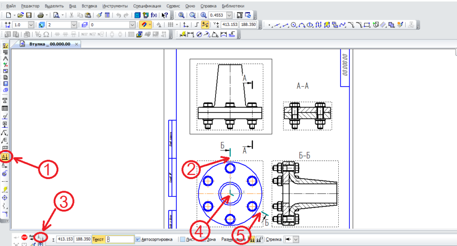Image resolution: width=457 pixels, height=246 pixels.
Task: Click the Open file folder icon
Action: pos(21,15)
